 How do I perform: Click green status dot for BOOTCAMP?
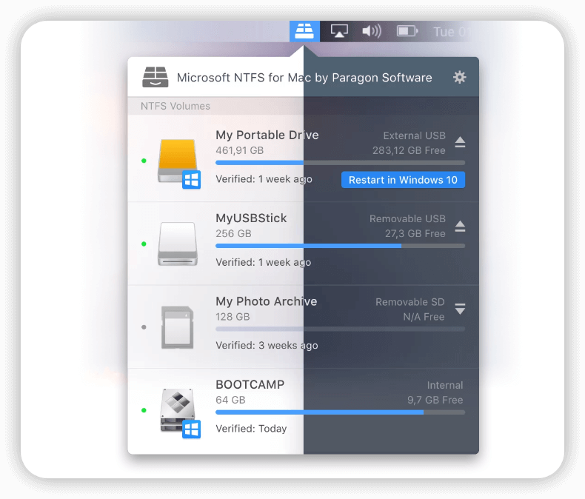144,410
